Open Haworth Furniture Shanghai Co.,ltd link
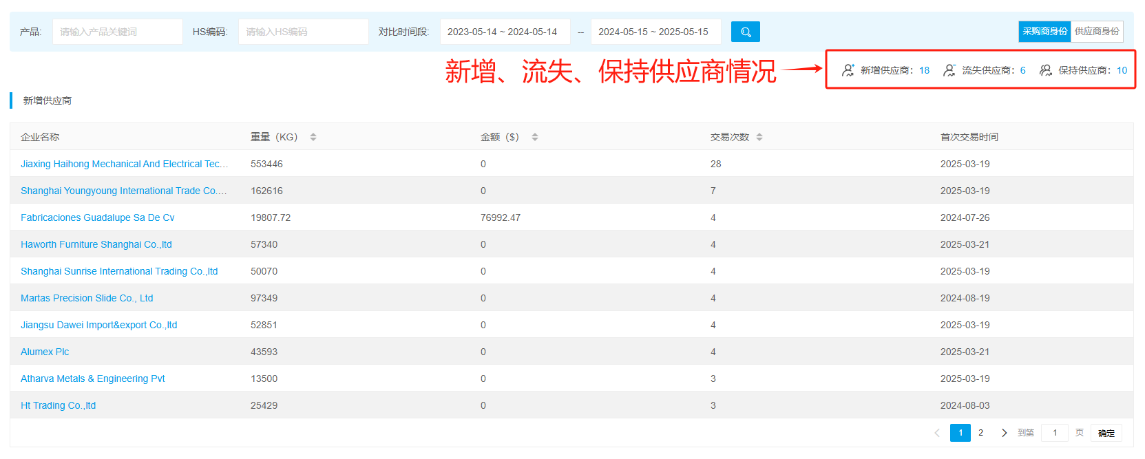 click(x=96, y=244)
